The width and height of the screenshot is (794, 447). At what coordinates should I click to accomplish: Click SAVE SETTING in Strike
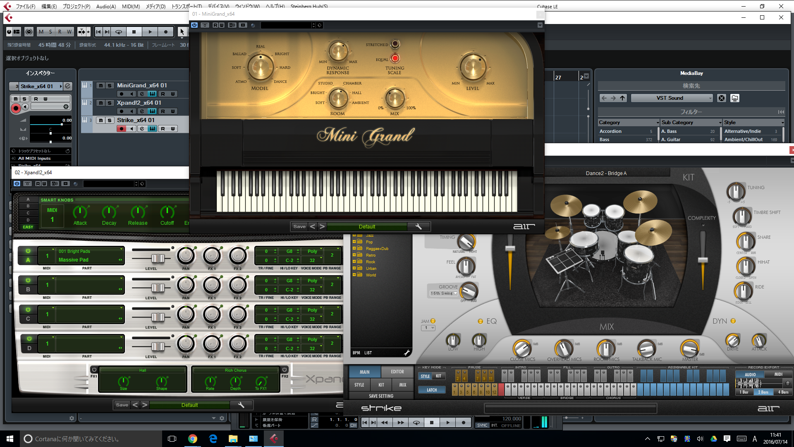click(381, 396)
